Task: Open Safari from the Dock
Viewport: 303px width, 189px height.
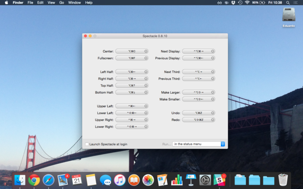Action: (x=48, y=180)
